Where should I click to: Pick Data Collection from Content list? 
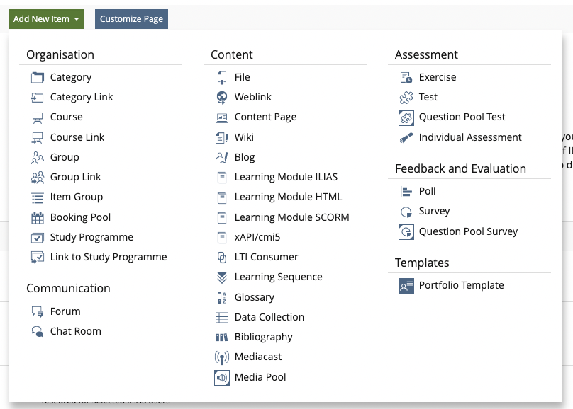(x=269, y=317)
